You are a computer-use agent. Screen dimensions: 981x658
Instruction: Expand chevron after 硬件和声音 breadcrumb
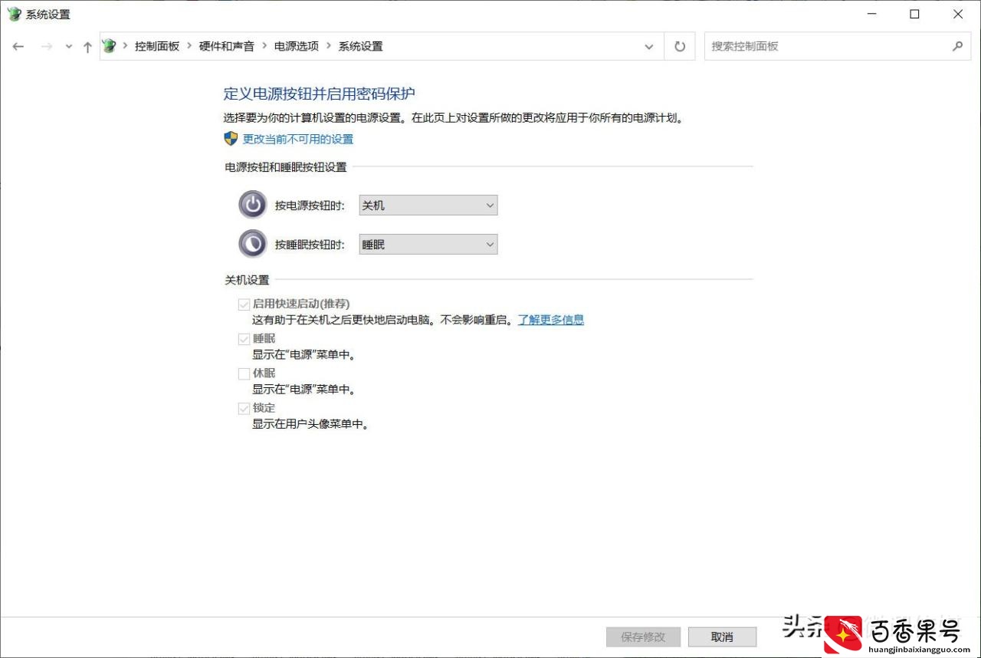click(x=264, y=46)
